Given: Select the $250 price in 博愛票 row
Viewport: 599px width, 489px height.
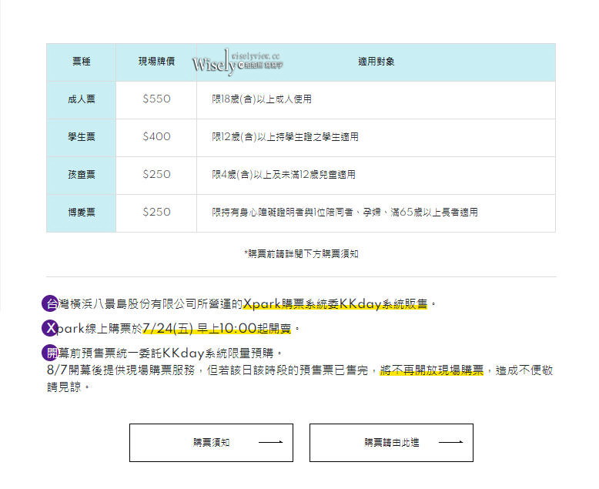Looking at the screenshot, I should pyautogui.click(x=156, y=212).
